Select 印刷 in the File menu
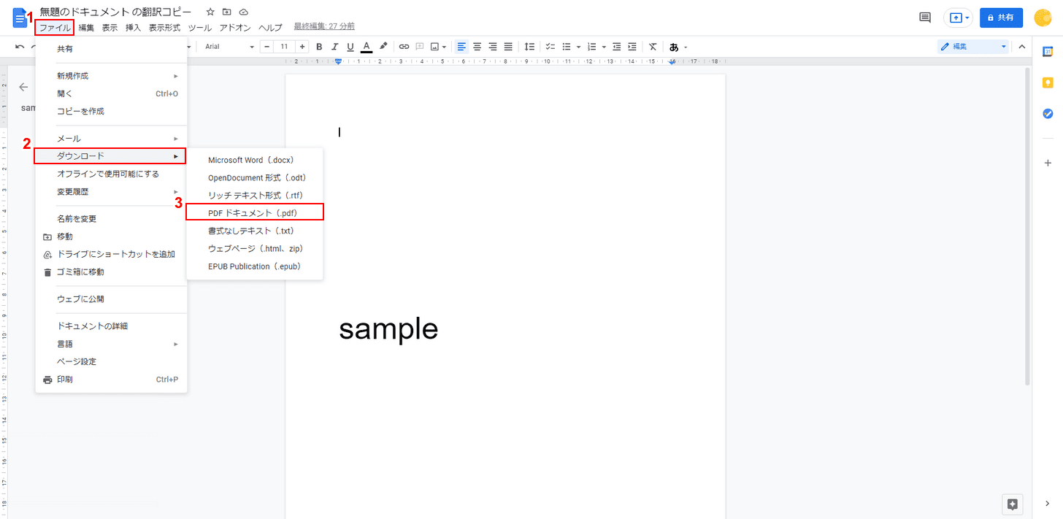The image size is (1063, 519). (x=111, y=380)
